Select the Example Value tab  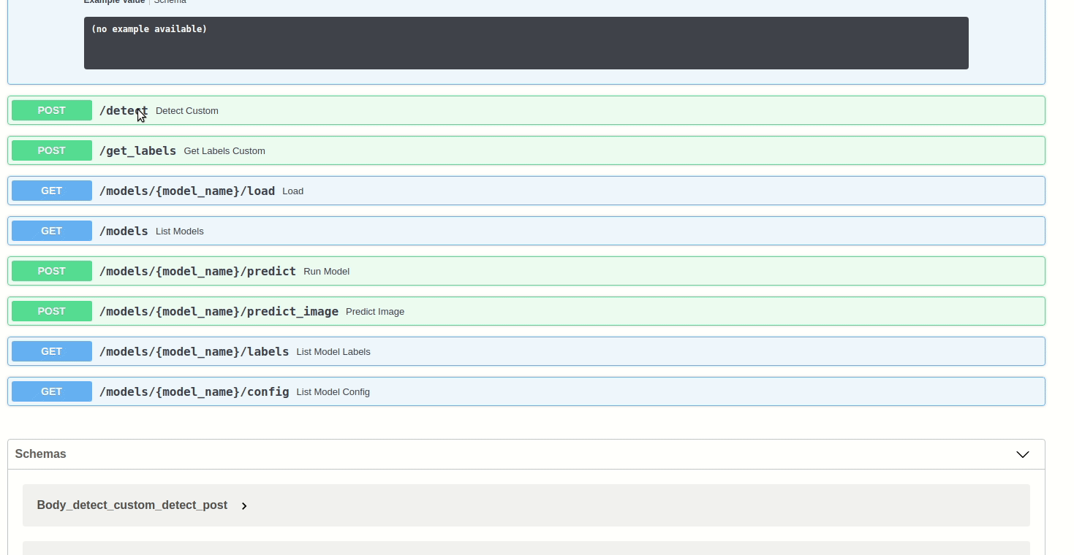(x=114, y=2)
